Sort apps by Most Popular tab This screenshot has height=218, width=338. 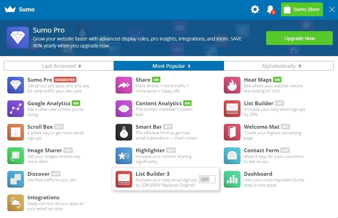(x=169, y=66)
